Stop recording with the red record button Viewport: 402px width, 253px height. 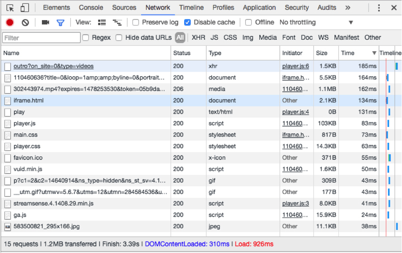pyautogui.click(x=10, y=22)
